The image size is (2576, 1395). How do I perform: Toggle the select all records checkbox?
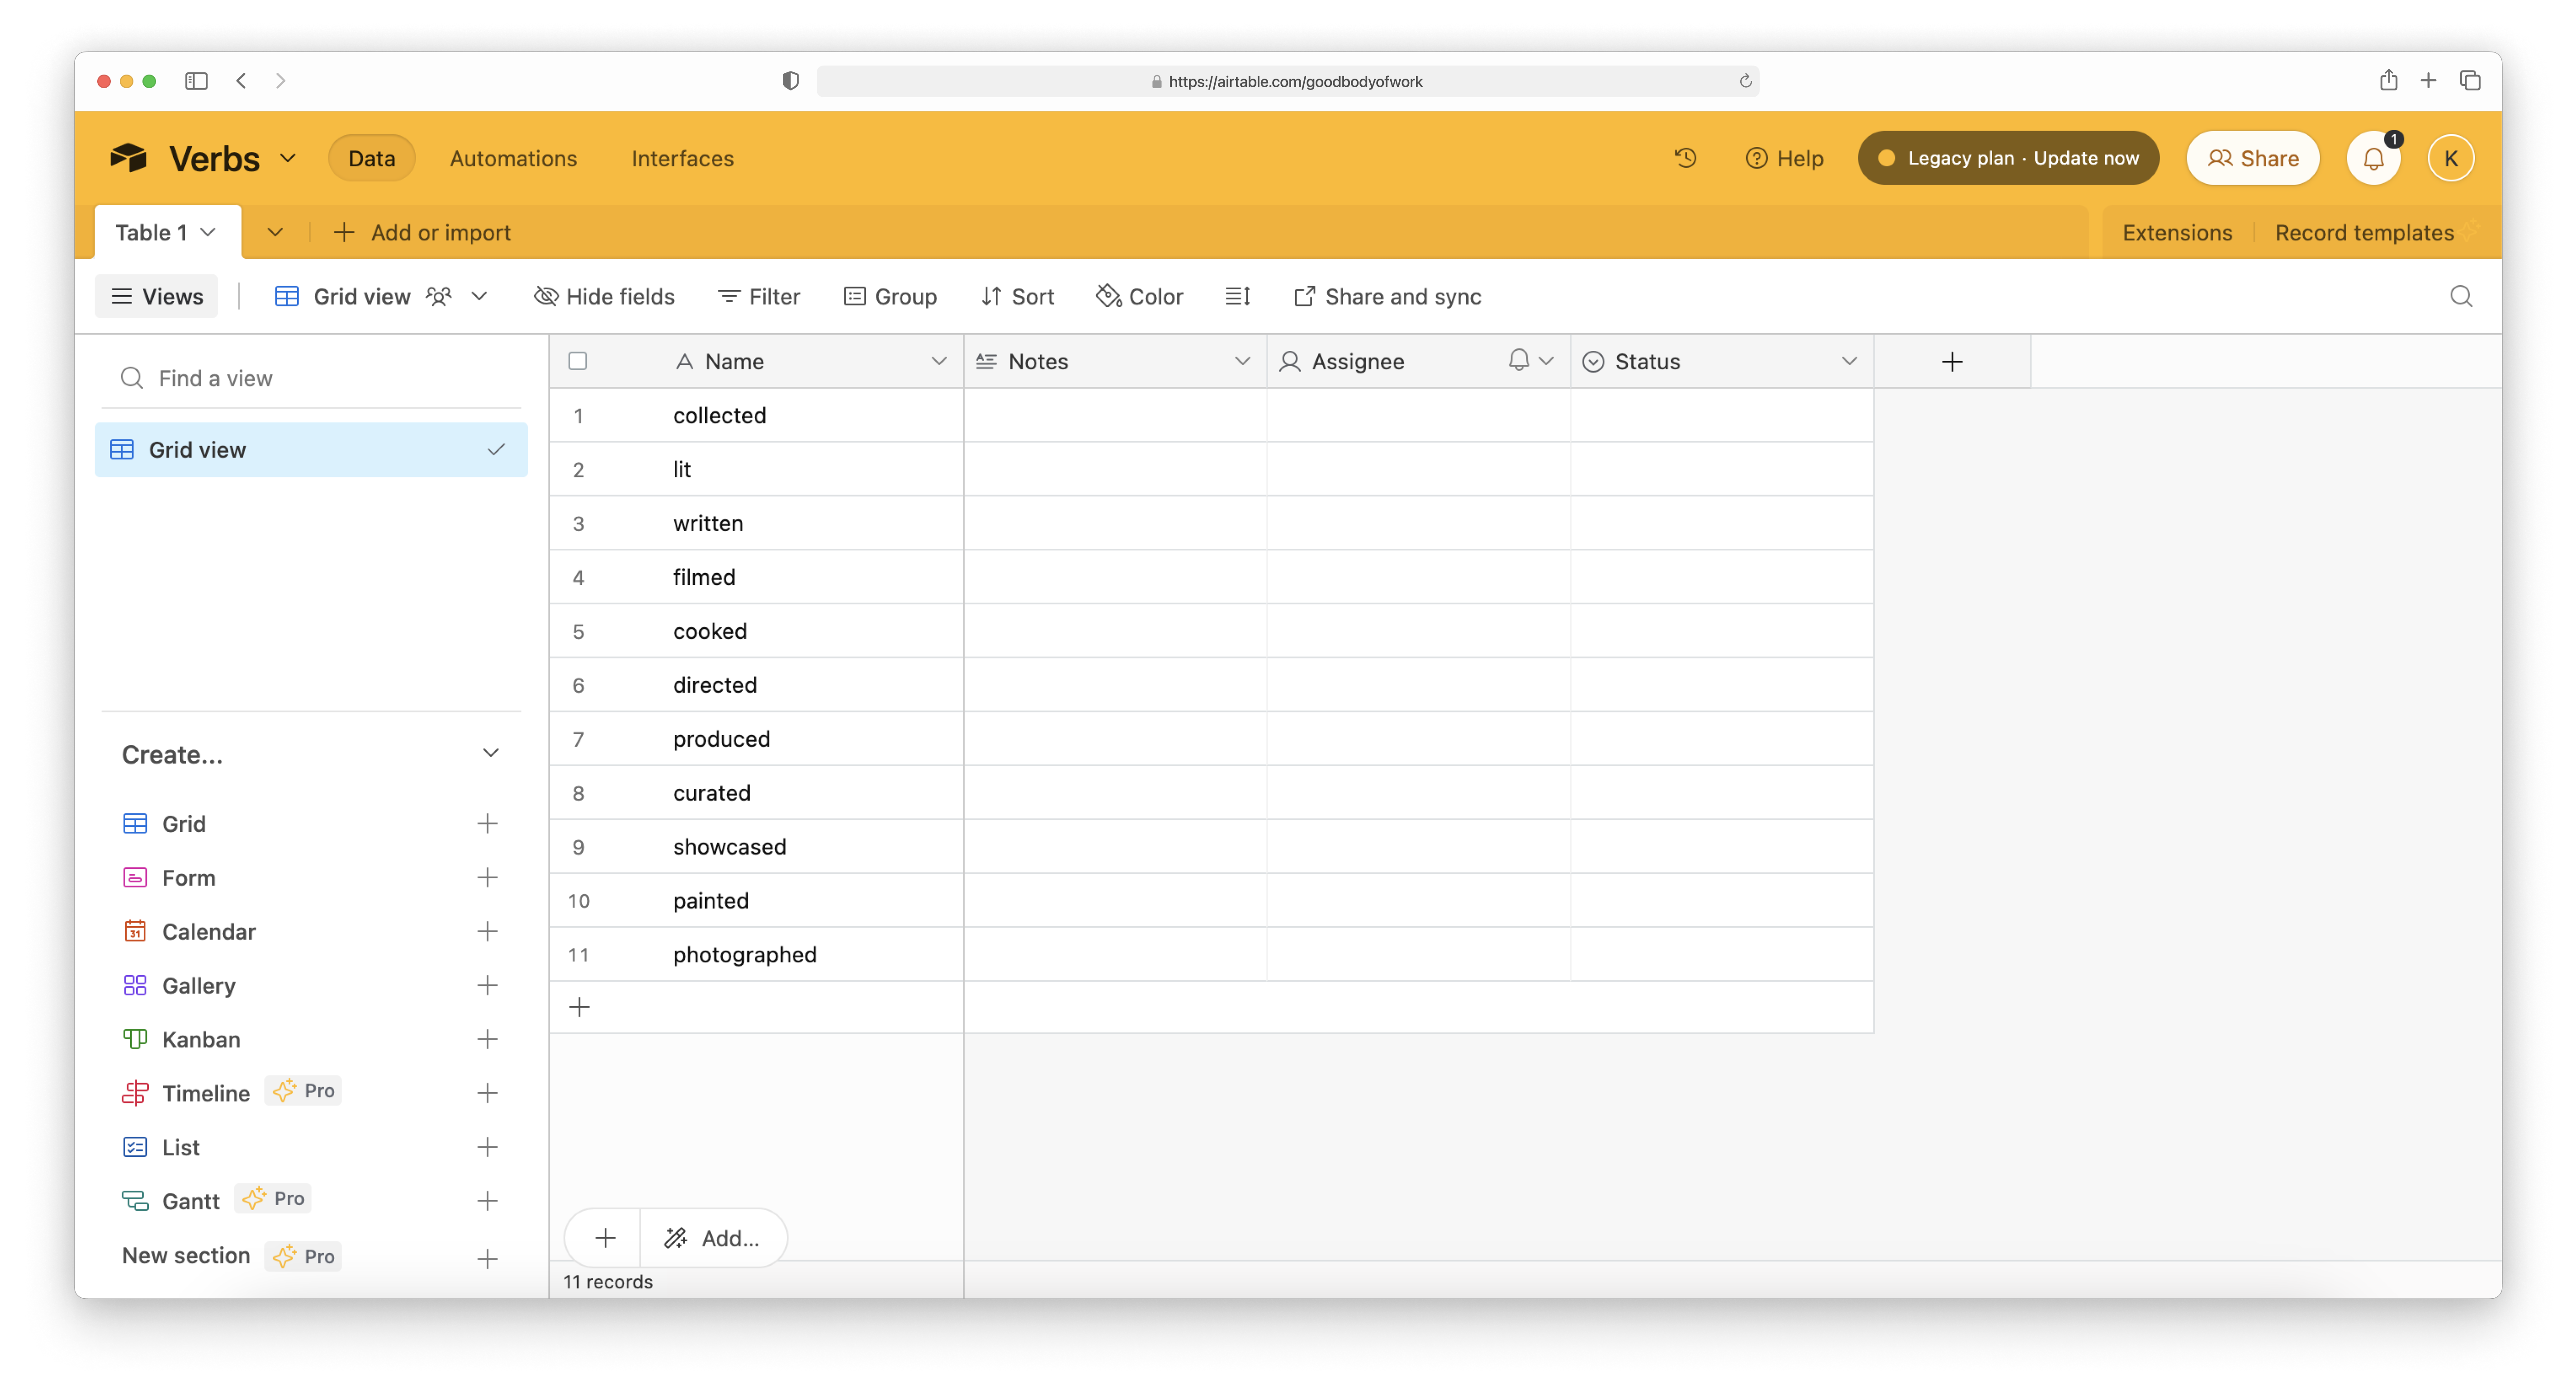click(x=578, y=362)
